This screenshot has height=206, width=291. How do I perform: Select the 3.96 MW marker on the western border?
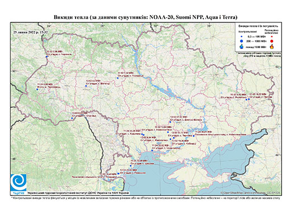[x=46, y=57]
